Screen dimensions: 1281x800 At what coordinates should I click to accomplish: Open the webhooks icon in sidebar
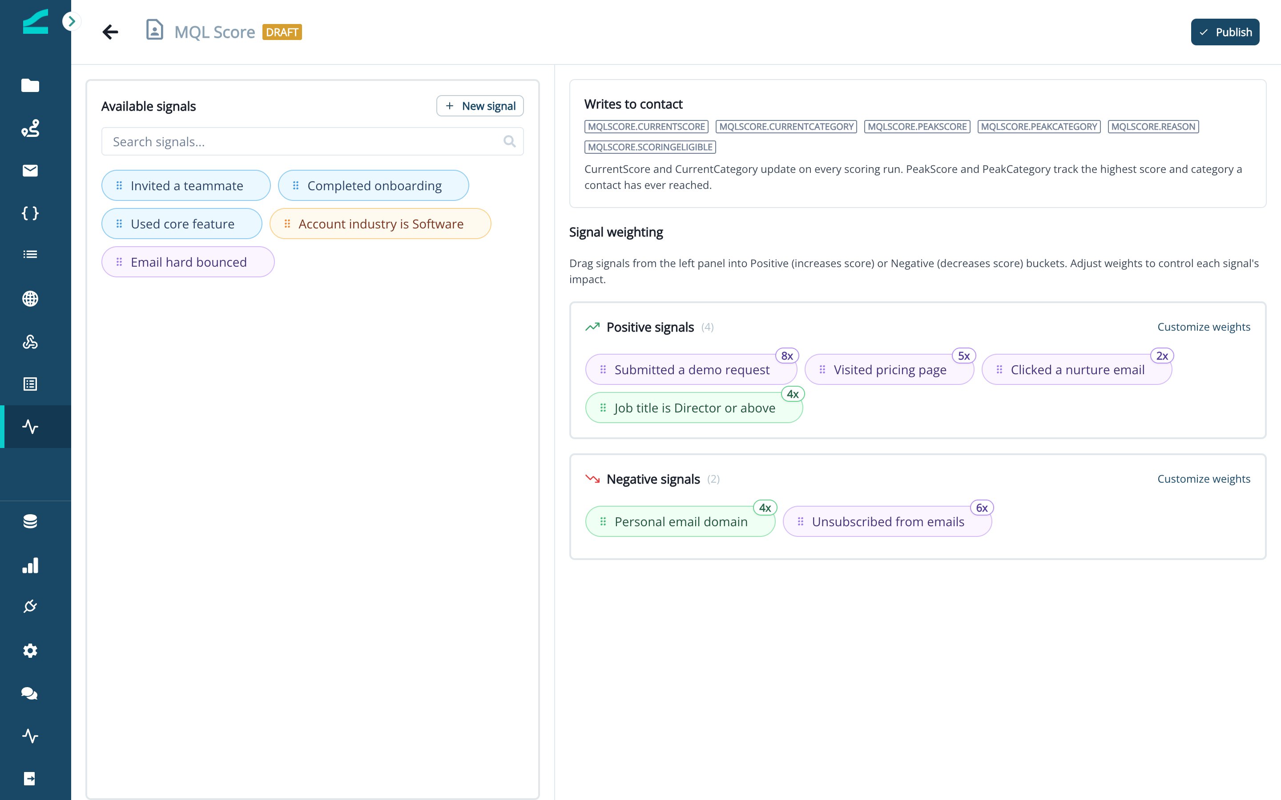[x=30, y=342]
